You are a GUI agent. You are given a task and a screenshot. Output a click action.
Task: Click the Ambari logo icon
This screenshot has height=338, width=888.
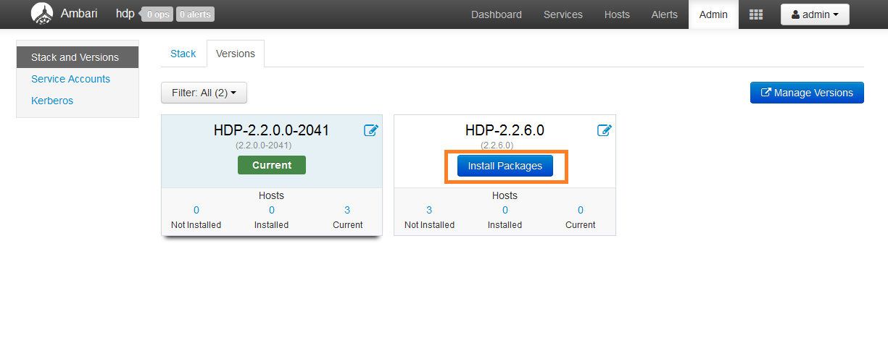41,13
